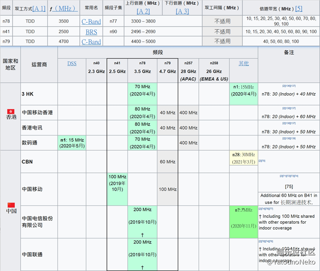This screenshot has width=320, height=271.
Task: Select the n78 band cell in top table
Action: (x=6, y=21)
